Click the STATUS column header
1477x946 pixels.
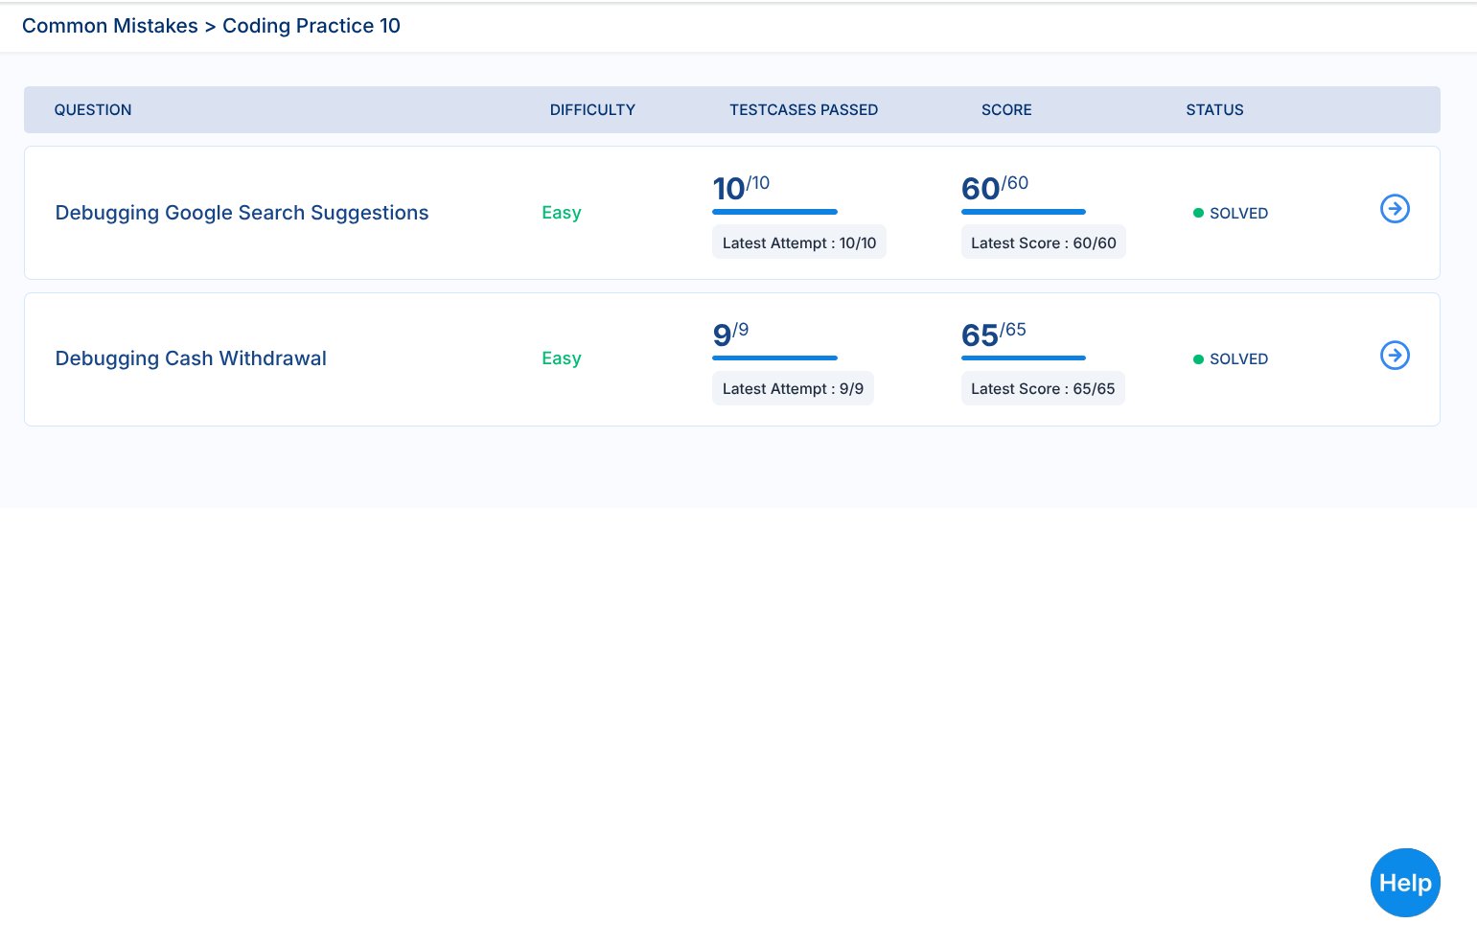1214,110
